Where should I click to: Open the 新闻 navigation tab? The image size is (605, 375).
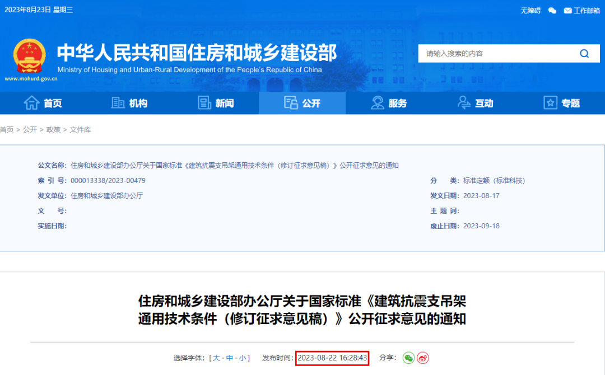click(x=216, y=103)
